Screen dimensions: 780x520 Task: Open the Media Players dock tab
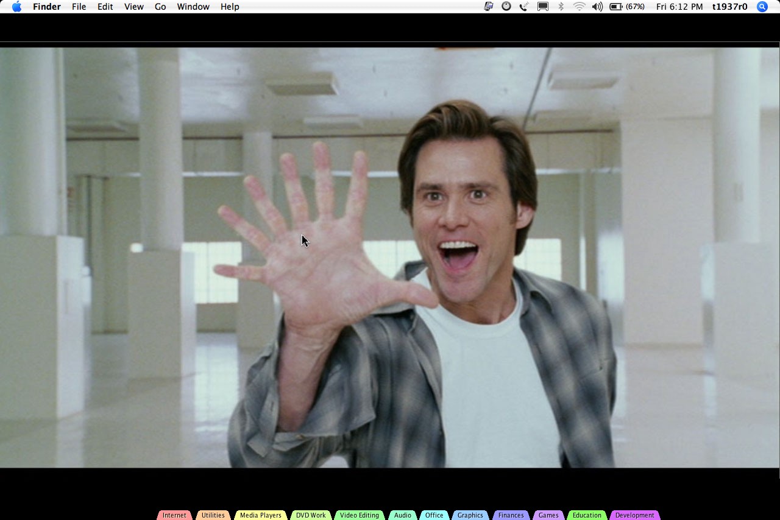261,515
